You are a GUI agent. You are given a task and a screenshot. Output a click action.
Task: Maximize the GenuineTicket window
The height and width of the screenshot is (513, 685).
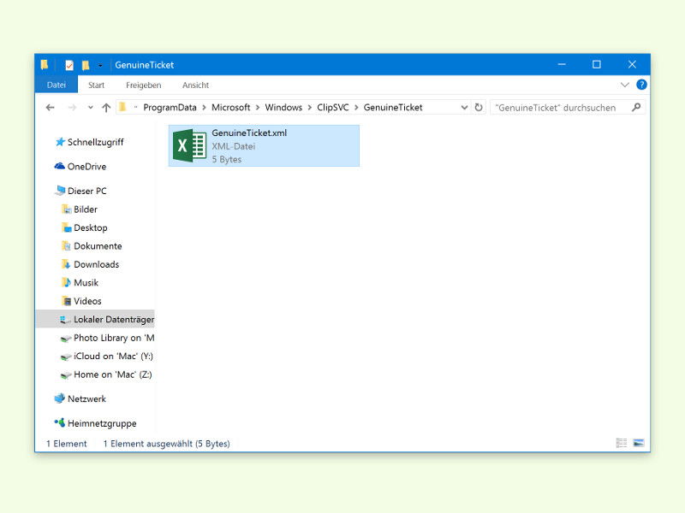tap(596, 65)
